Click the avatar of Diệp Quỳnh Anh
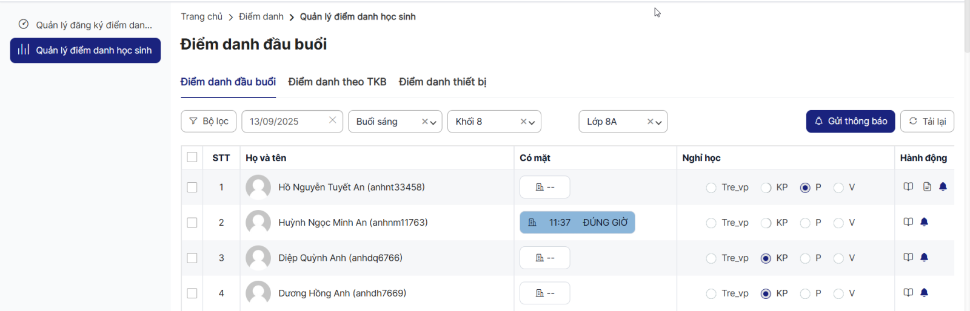Image resolution: width=970 pixels, height=311 pixels. 258,258
